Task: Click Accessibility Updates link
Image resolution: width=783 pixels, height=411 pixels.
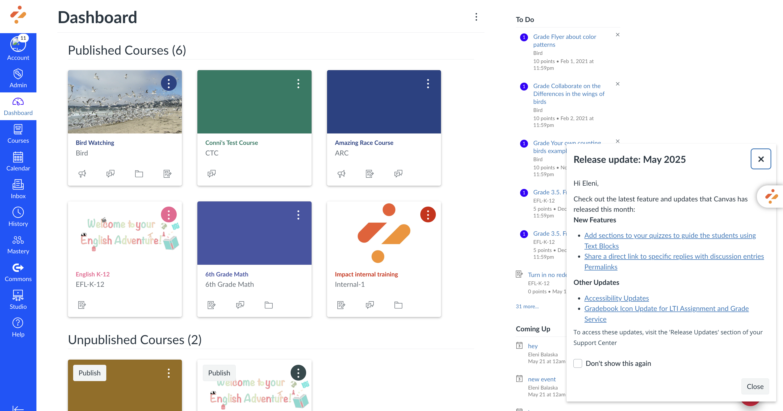Action: (x=616, y=298)
